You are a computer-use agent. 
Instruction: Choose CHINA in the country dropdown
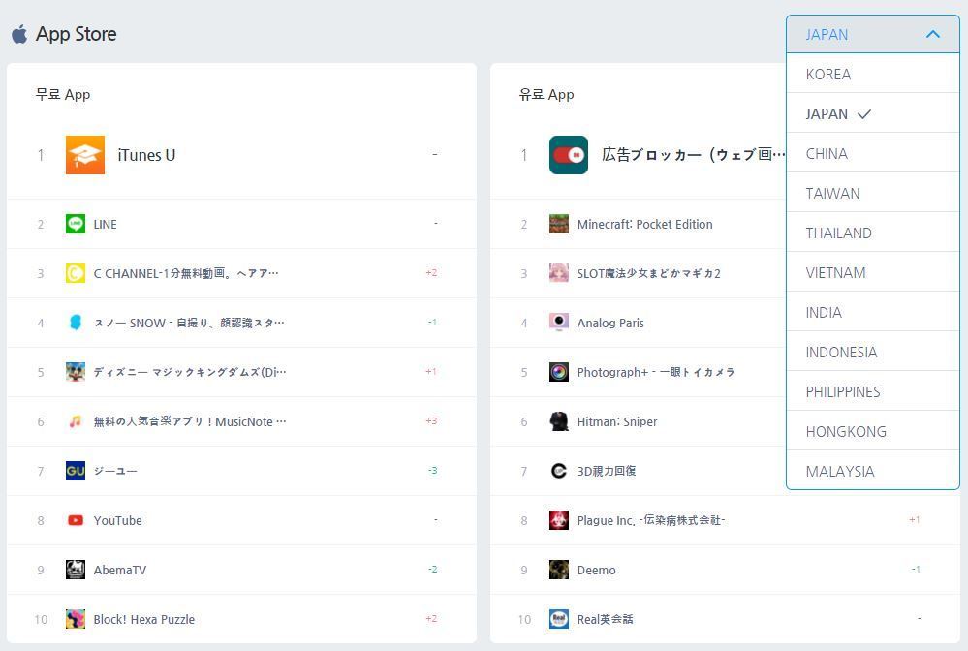click(827, 153)
